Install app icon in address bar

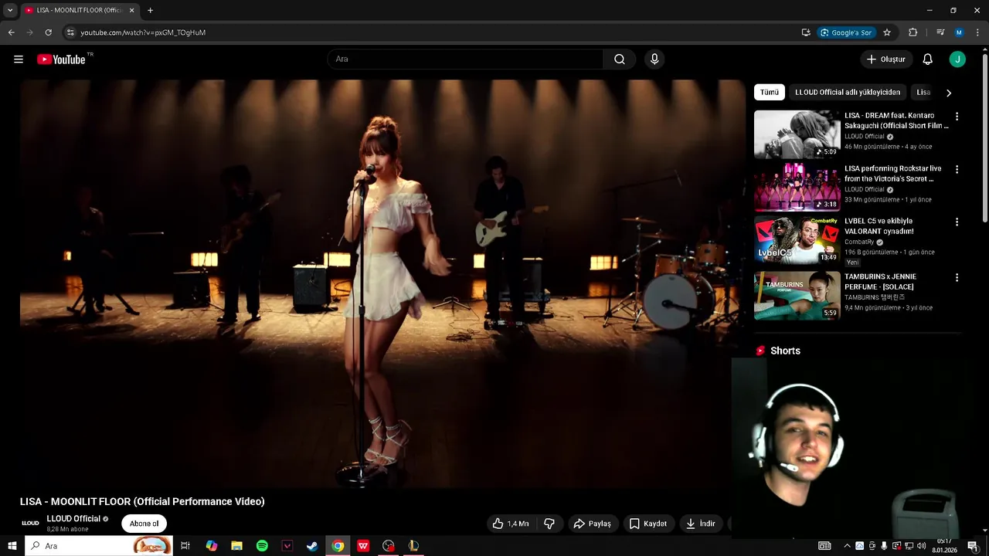(x=806, y=32)
